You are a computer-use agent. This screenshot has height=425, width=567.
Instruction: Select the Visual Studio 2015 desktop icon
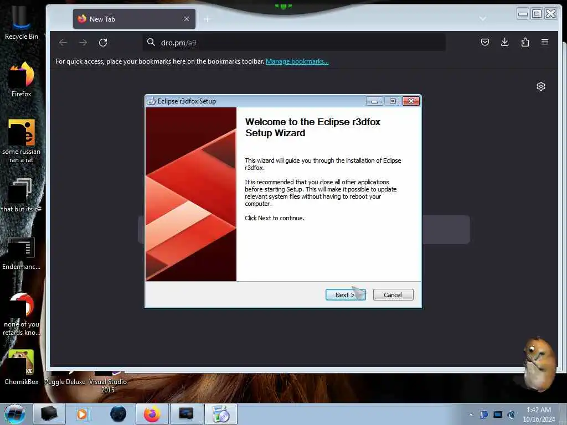(108, 382)
